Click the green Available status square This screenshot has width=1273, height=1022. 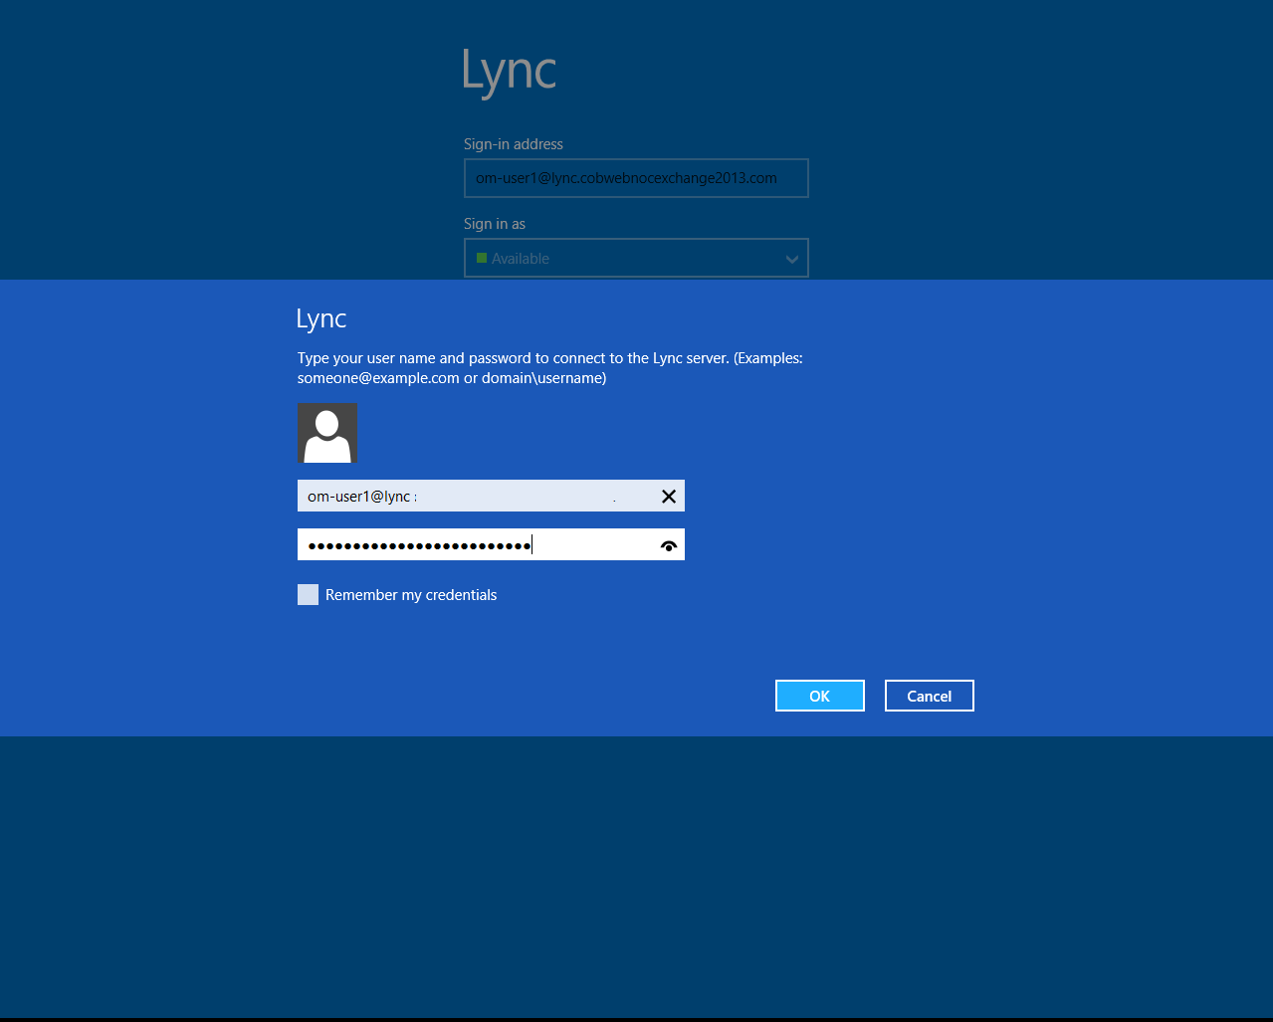[x=482, y=258]
